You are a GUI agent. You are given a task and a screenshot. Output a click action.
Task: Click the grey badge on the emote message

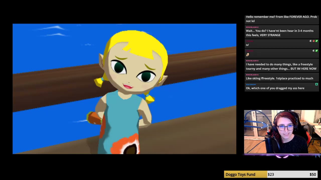tap(313, 51)
